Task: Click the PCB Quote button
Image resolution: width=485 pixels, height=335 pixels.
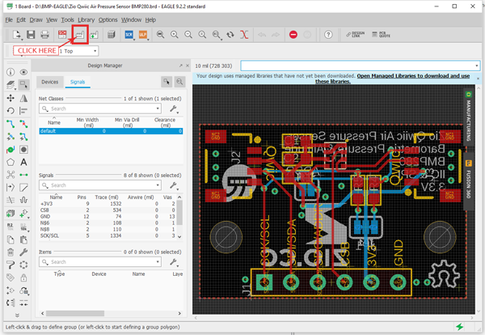Action: pyautogui.click(x=381, y=35)
